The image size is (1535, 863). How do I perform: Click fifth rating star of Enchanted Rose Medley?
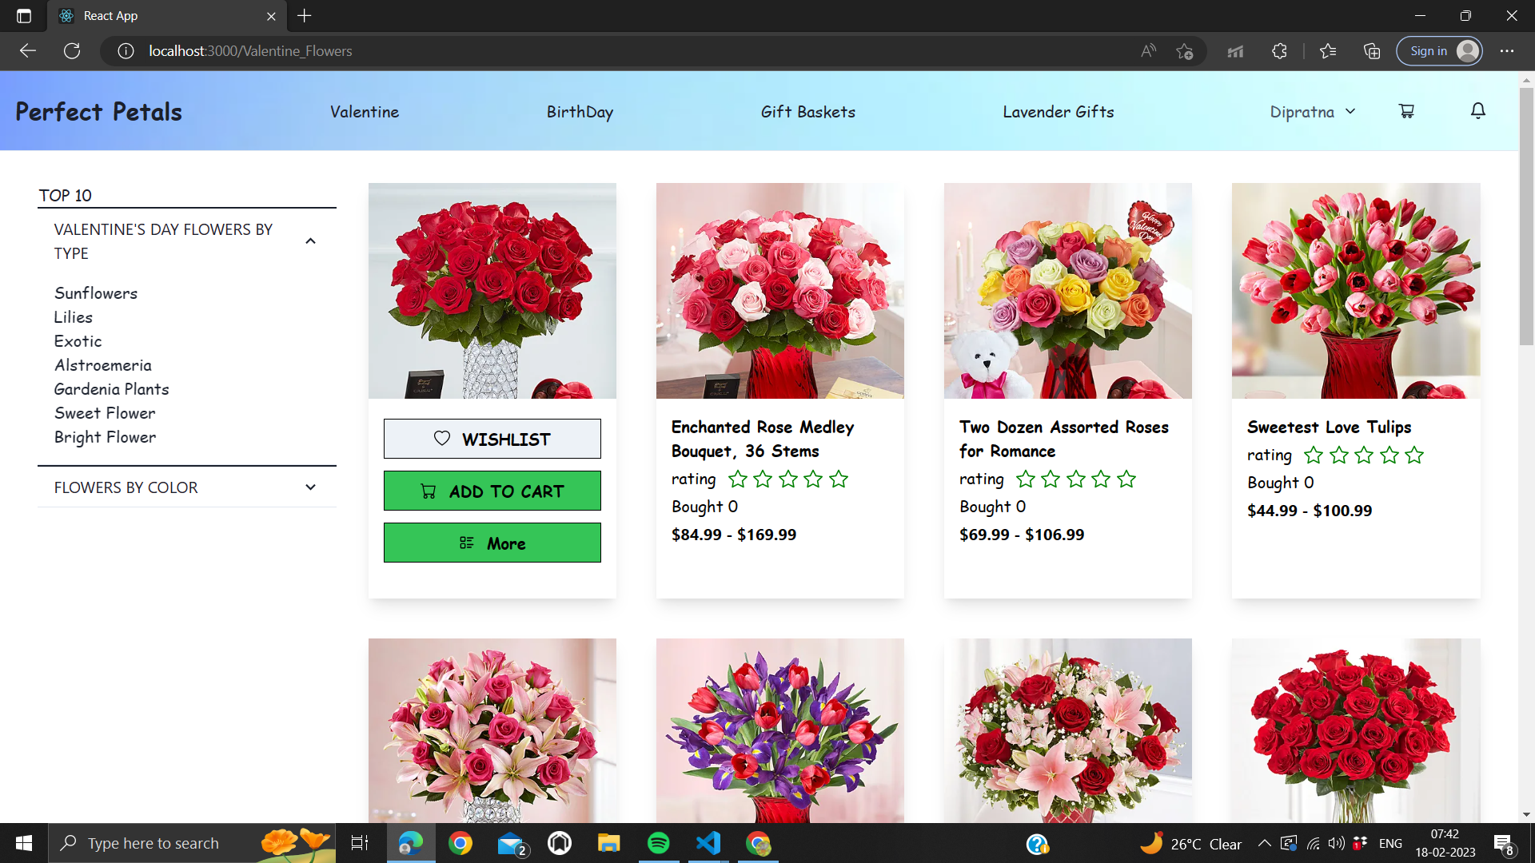(x=839, y=479)
